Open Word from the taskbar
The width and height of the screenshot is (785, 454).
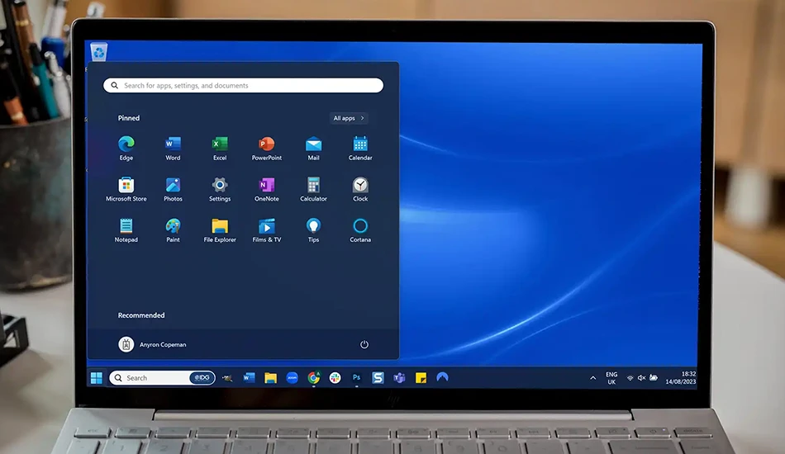pyautogui.click(x=249, y=378)
